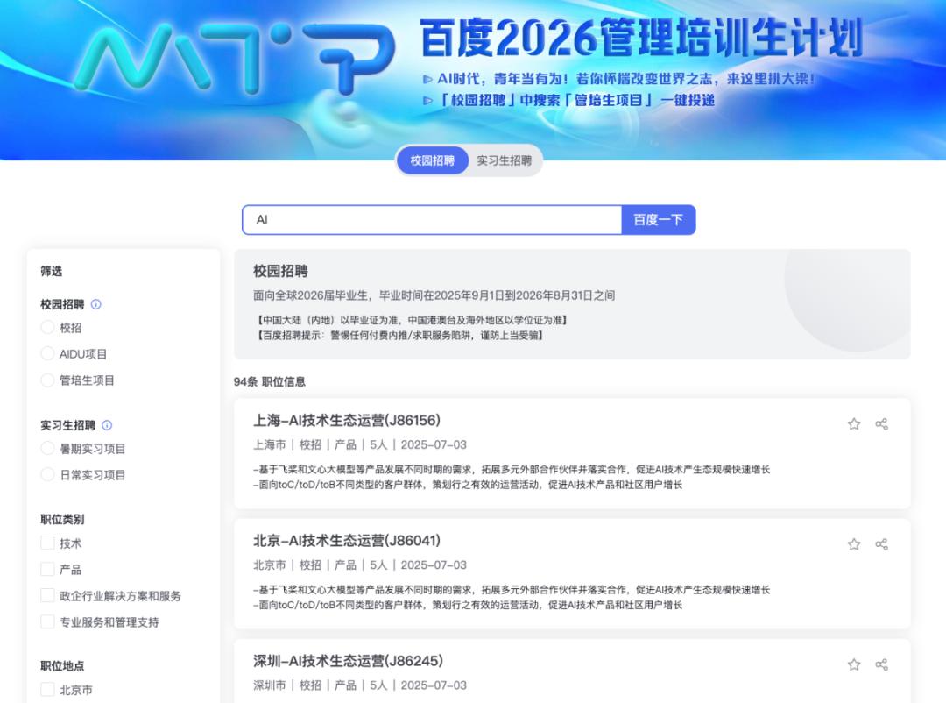Image resolution: width=946 pixels, height=703 pixels.
Task: Select 暑期实习项目 radio option
Action: click(47, 448)
